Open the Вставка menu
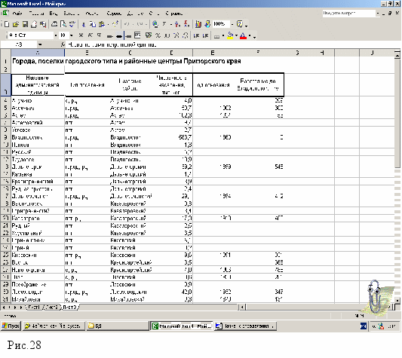 (x=71, y=14)
